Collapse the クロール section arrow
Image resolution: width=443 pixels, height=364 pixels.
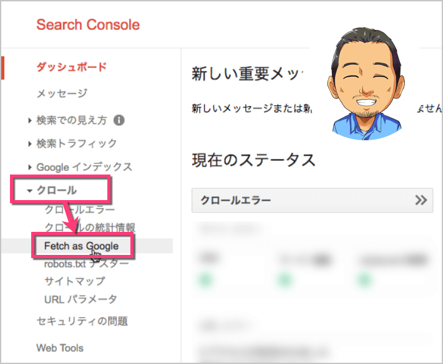(29, 191)
